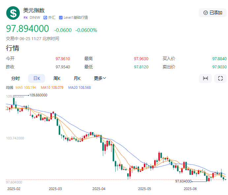Click the fit-width chart icon button

(205, 78)
